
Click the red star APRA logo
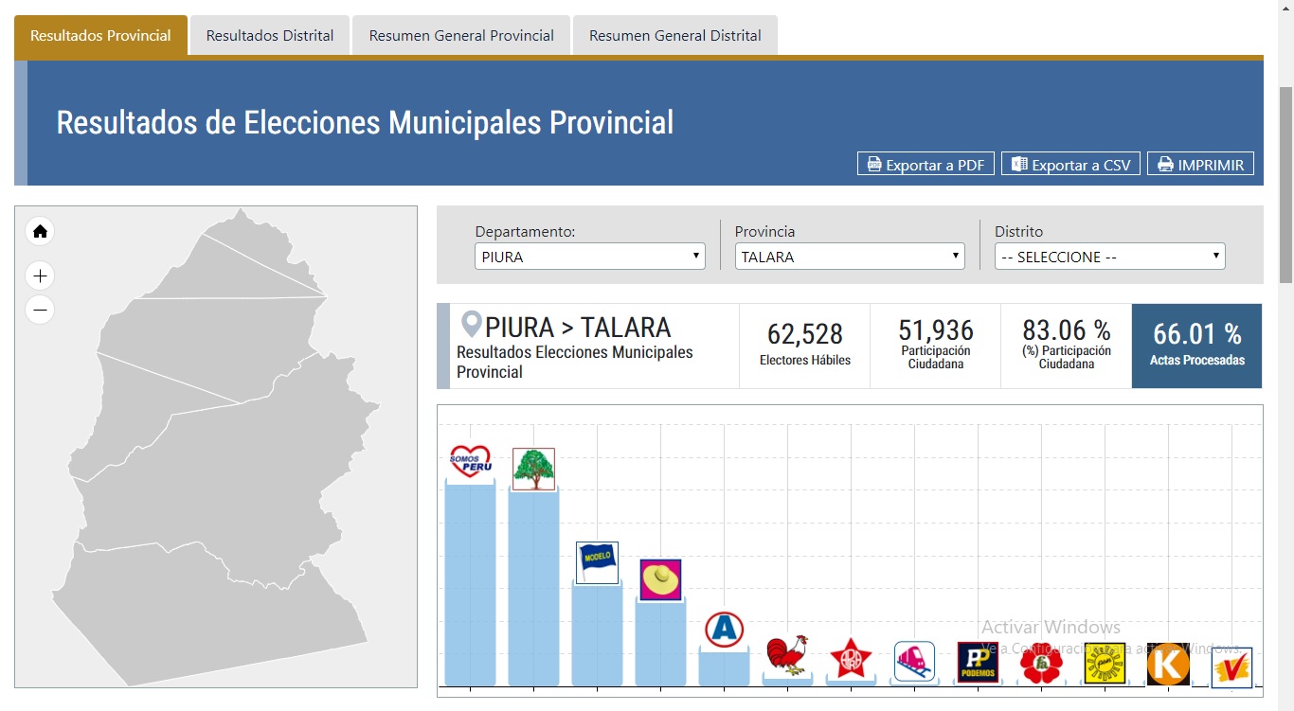click(x=850, y=658)
